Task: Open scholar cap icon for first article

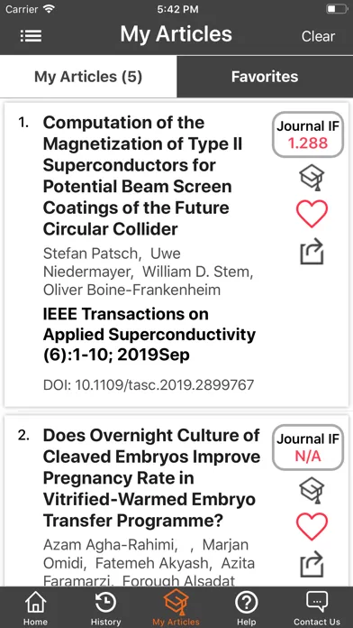Action: click(x=312, y=178)
